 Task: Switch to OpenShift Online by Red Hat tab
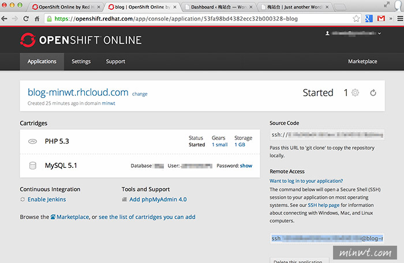click(x=64, y=7)
